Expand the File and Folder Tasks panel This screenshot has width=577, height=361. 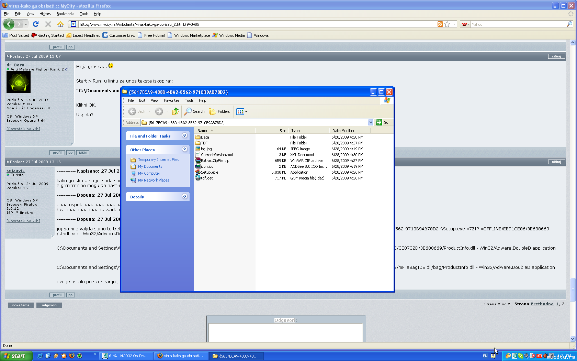tap(184, 135)
